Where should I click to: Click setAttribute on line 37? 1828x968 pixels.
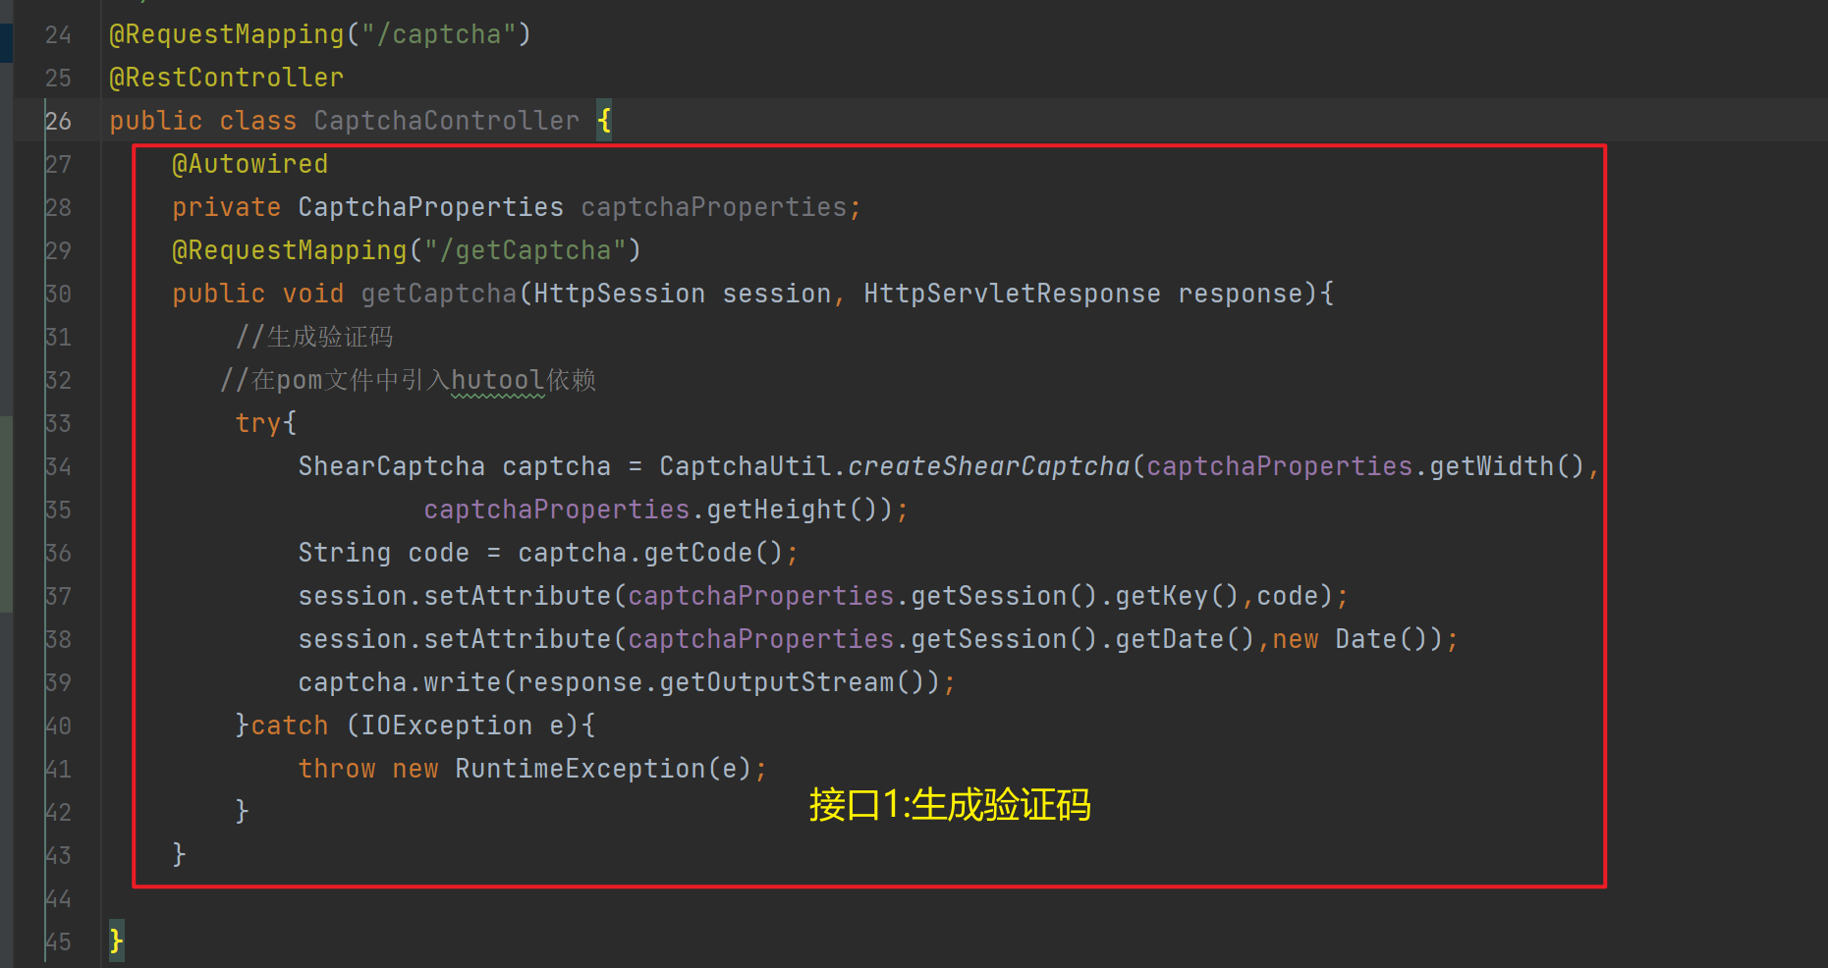point(518,596)
